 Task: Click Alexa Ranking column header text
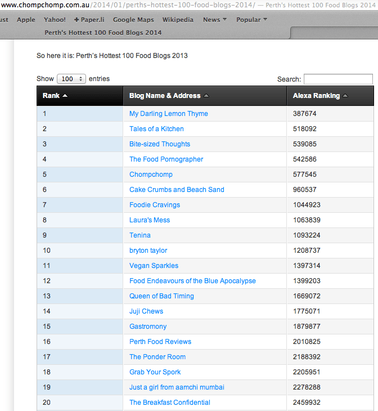(316, 96)
